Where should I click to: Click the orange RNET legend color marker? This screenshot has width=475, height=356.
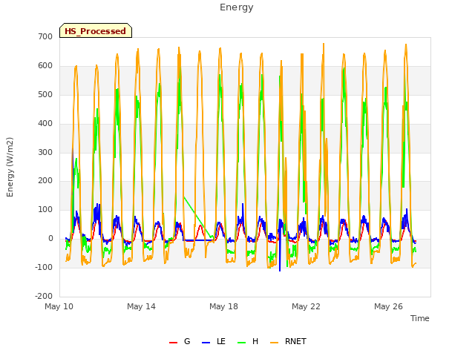pos(274,343)
